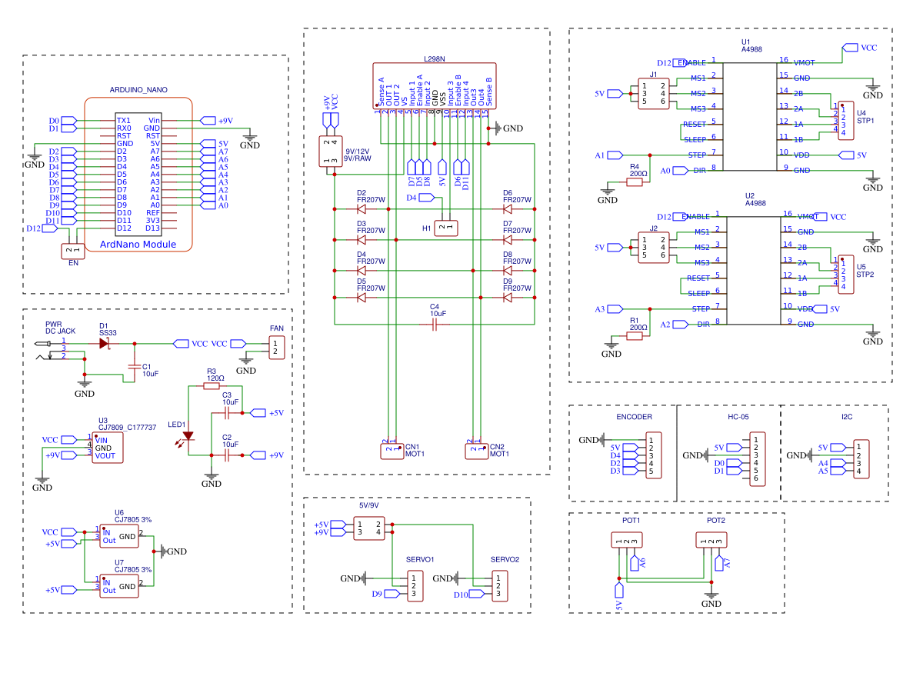The height and width of the screenshot is (693, 923).
Task: Click the R4 200Ω resistor symbol
Action: (635, 182)
